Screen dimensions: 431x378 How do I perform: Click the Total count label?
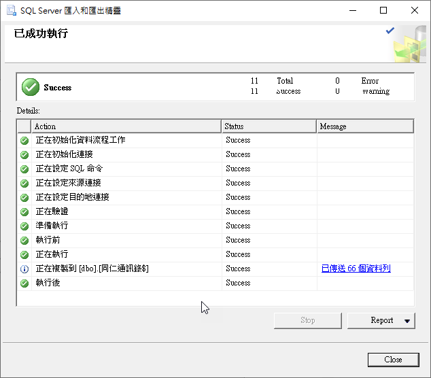[x=285, y=81]
